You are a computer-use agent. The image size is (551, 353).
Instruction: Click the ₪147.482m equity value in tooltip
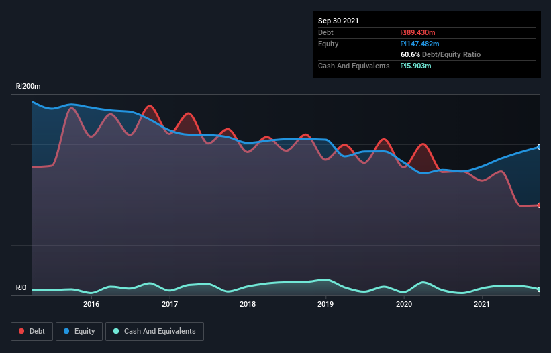tap(420, 44)
